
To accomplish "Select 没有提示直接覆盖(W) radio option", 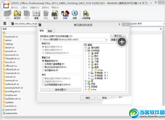I will pos(43,64).
